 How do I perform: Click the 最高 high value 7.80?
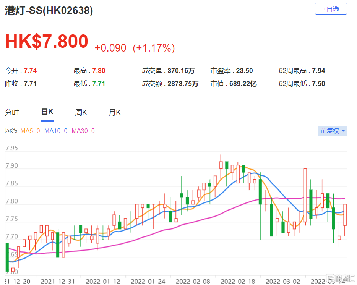pos(99,71)
